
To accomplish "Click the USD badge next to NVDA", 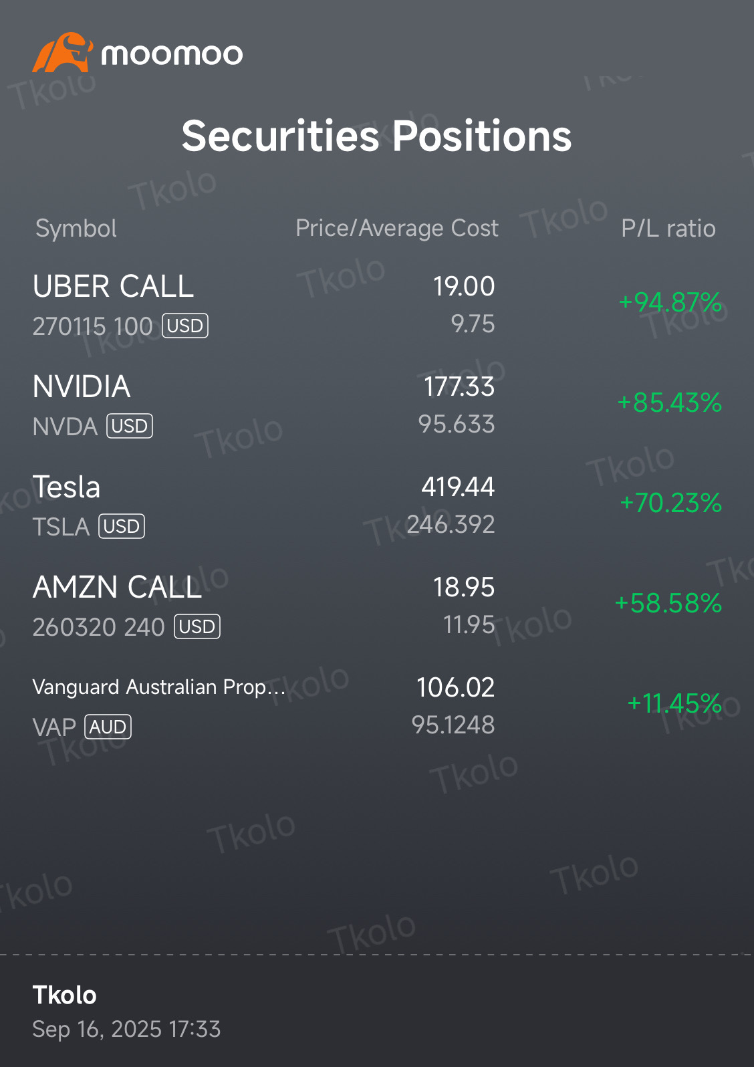I will pos(130,427).
